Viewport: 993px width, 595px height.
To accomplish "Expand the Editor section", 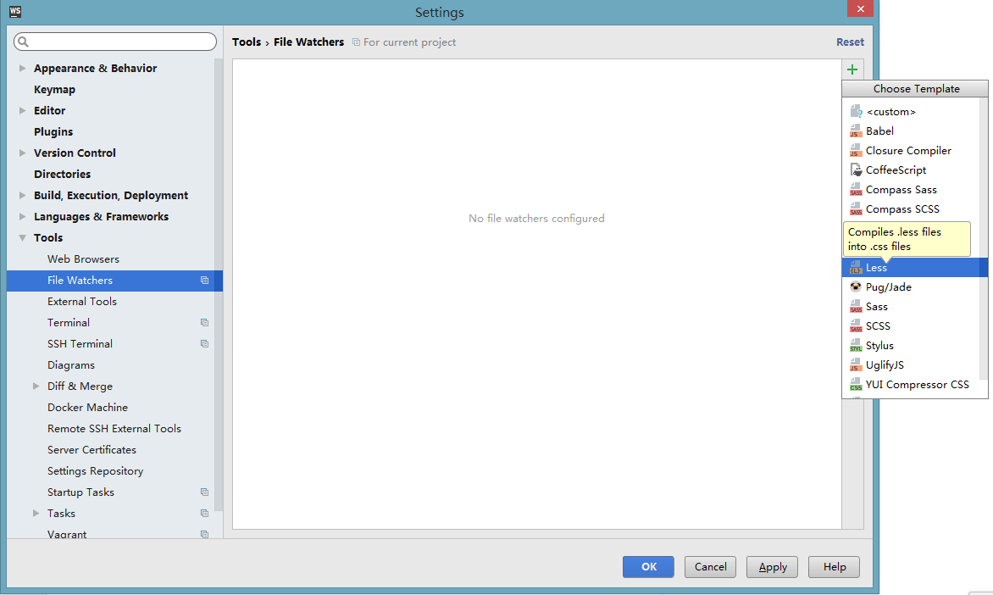I will click(22, 110).
